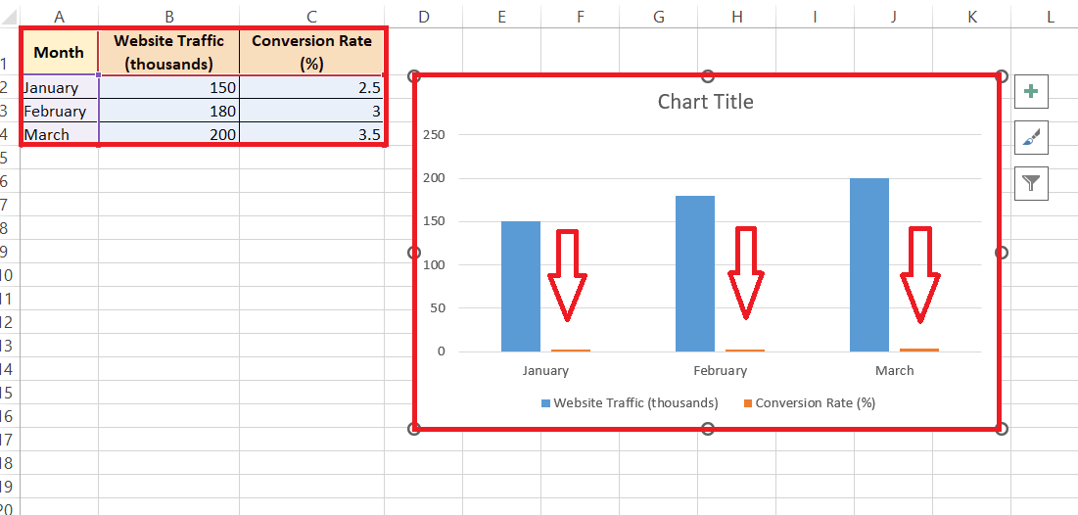
Task: Click the Month header cell
Action: 59,52
